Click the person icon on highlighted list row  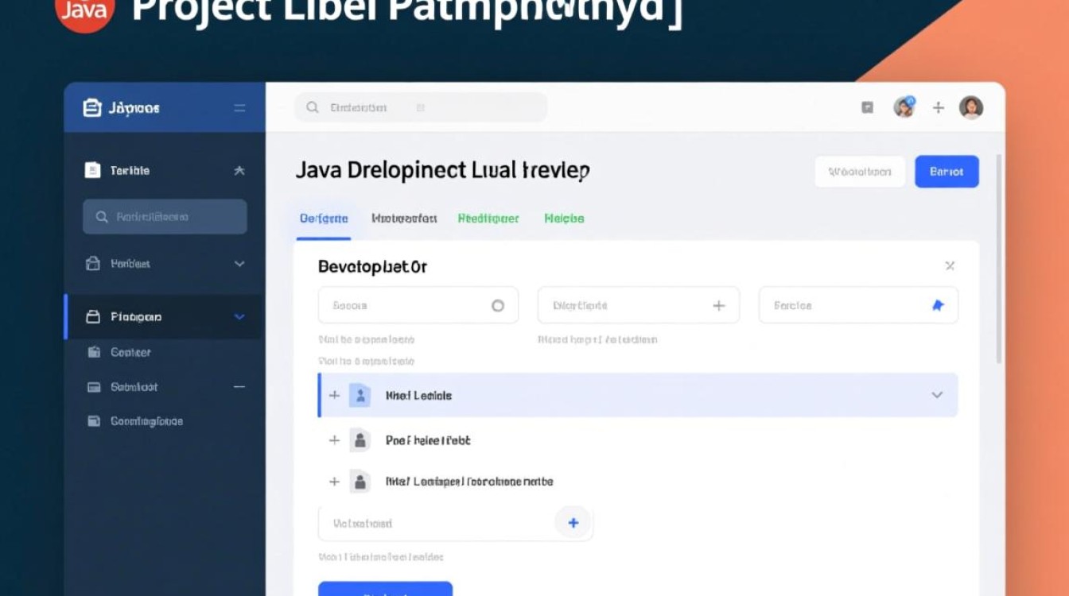pyautogui.click(x=360, y=395)
